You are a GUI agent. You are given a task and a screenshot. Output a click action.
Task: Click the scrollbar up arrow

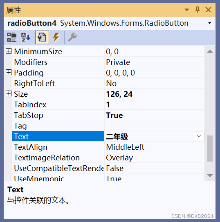210,51
